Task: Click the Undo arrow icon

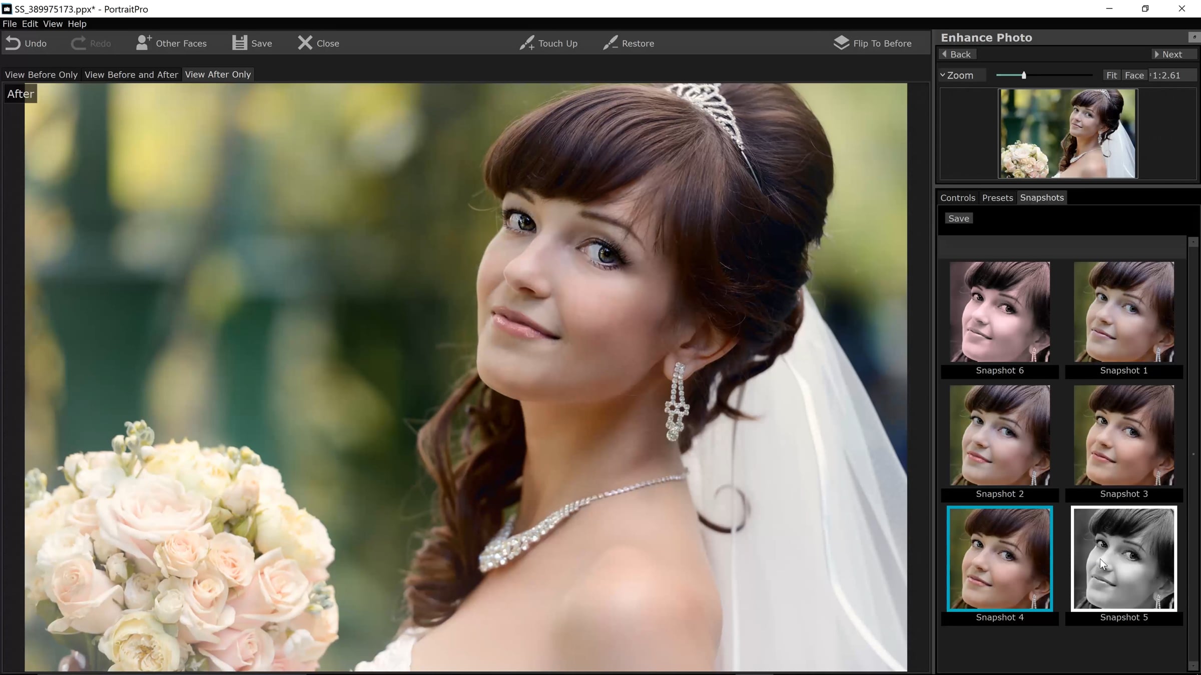Action: [x=14, y=43]
